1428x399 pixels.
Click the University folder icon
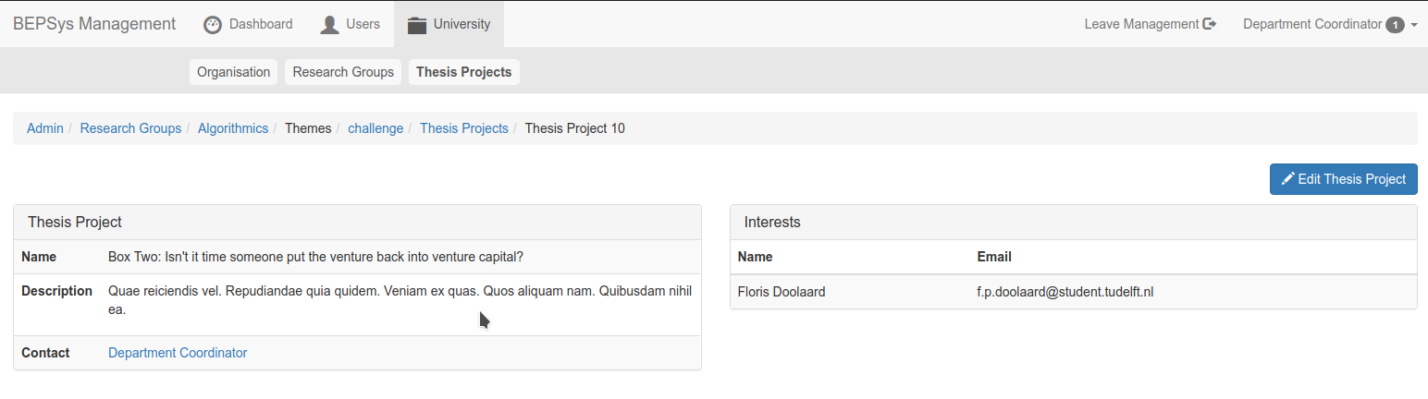coord(416,25)
